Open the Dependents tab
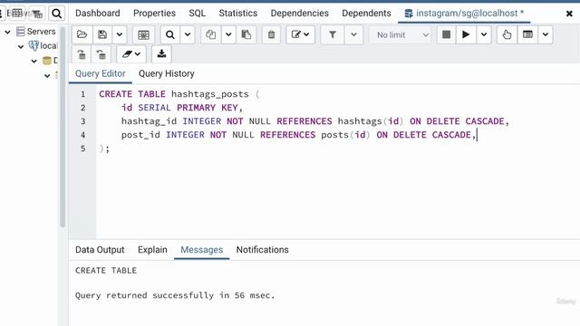Image resolution: width=580 pixels, height=326 pixels. (x=366, y=14)
